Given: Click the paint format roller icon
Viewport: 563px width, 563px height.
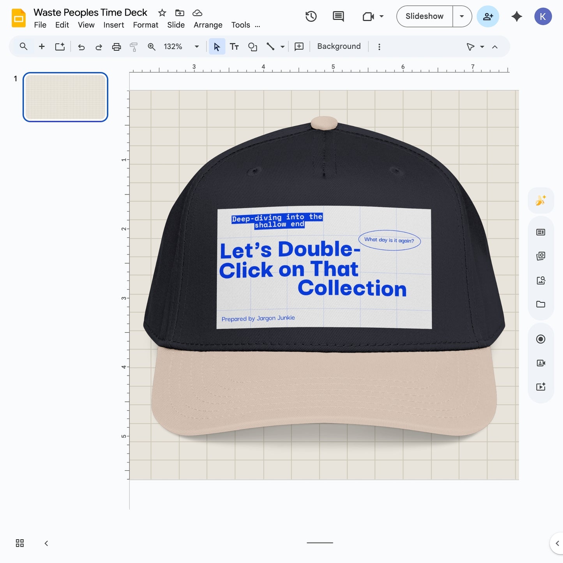Looking at the screenshot, I should click(134, 47).
